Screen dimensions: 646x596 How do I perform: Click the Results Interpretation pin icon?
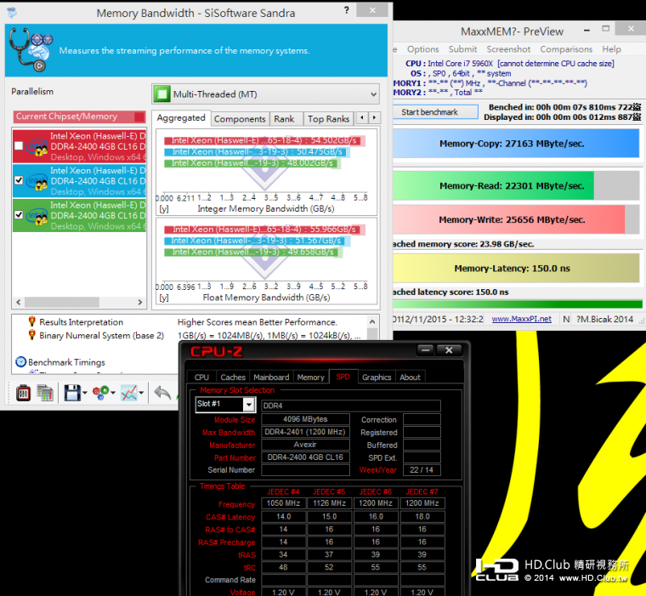(x=31, y=321)
